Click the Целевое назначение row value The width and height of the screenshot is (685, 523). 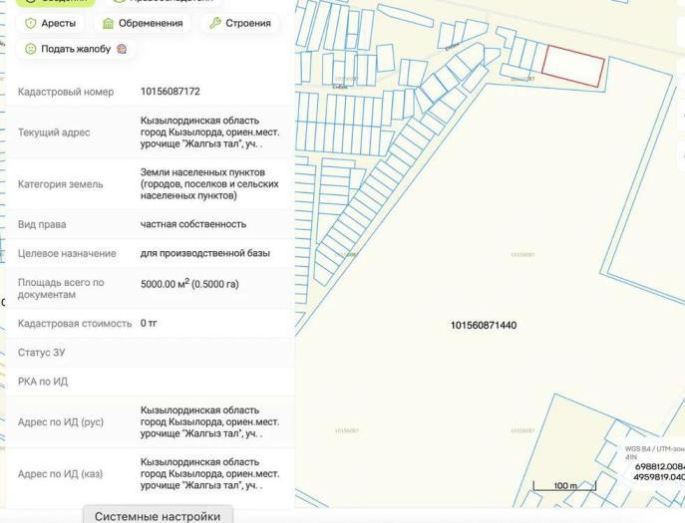pyautogui.click(x=204, y=253)
